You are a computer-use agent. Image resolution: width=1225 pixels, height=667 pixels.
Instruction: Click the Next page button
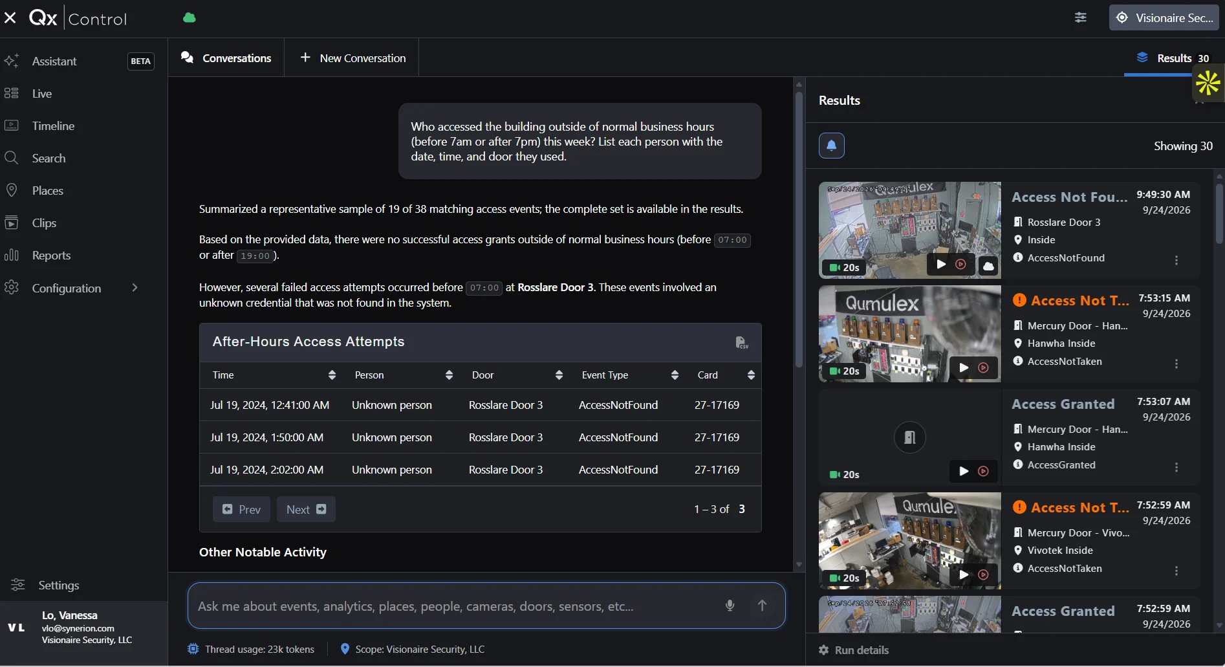(x=306, y=509)
